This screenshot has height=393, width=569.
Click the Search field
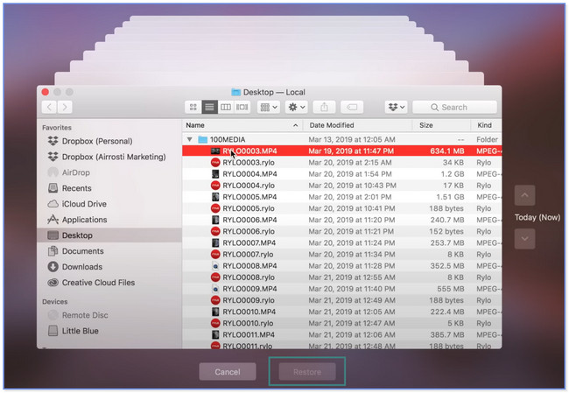[454, 107]
